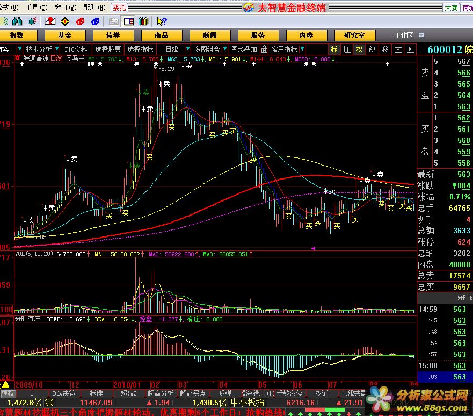Image resolution: width=473 pixels, height=416 pixels.
Task: Open the 服务 category button
Action: pyautogui.click(x=258, y=35)
